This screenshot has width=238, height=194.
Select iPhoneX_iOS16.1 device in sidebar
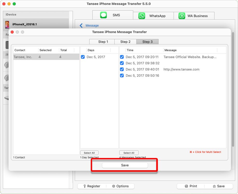(36, 24)
